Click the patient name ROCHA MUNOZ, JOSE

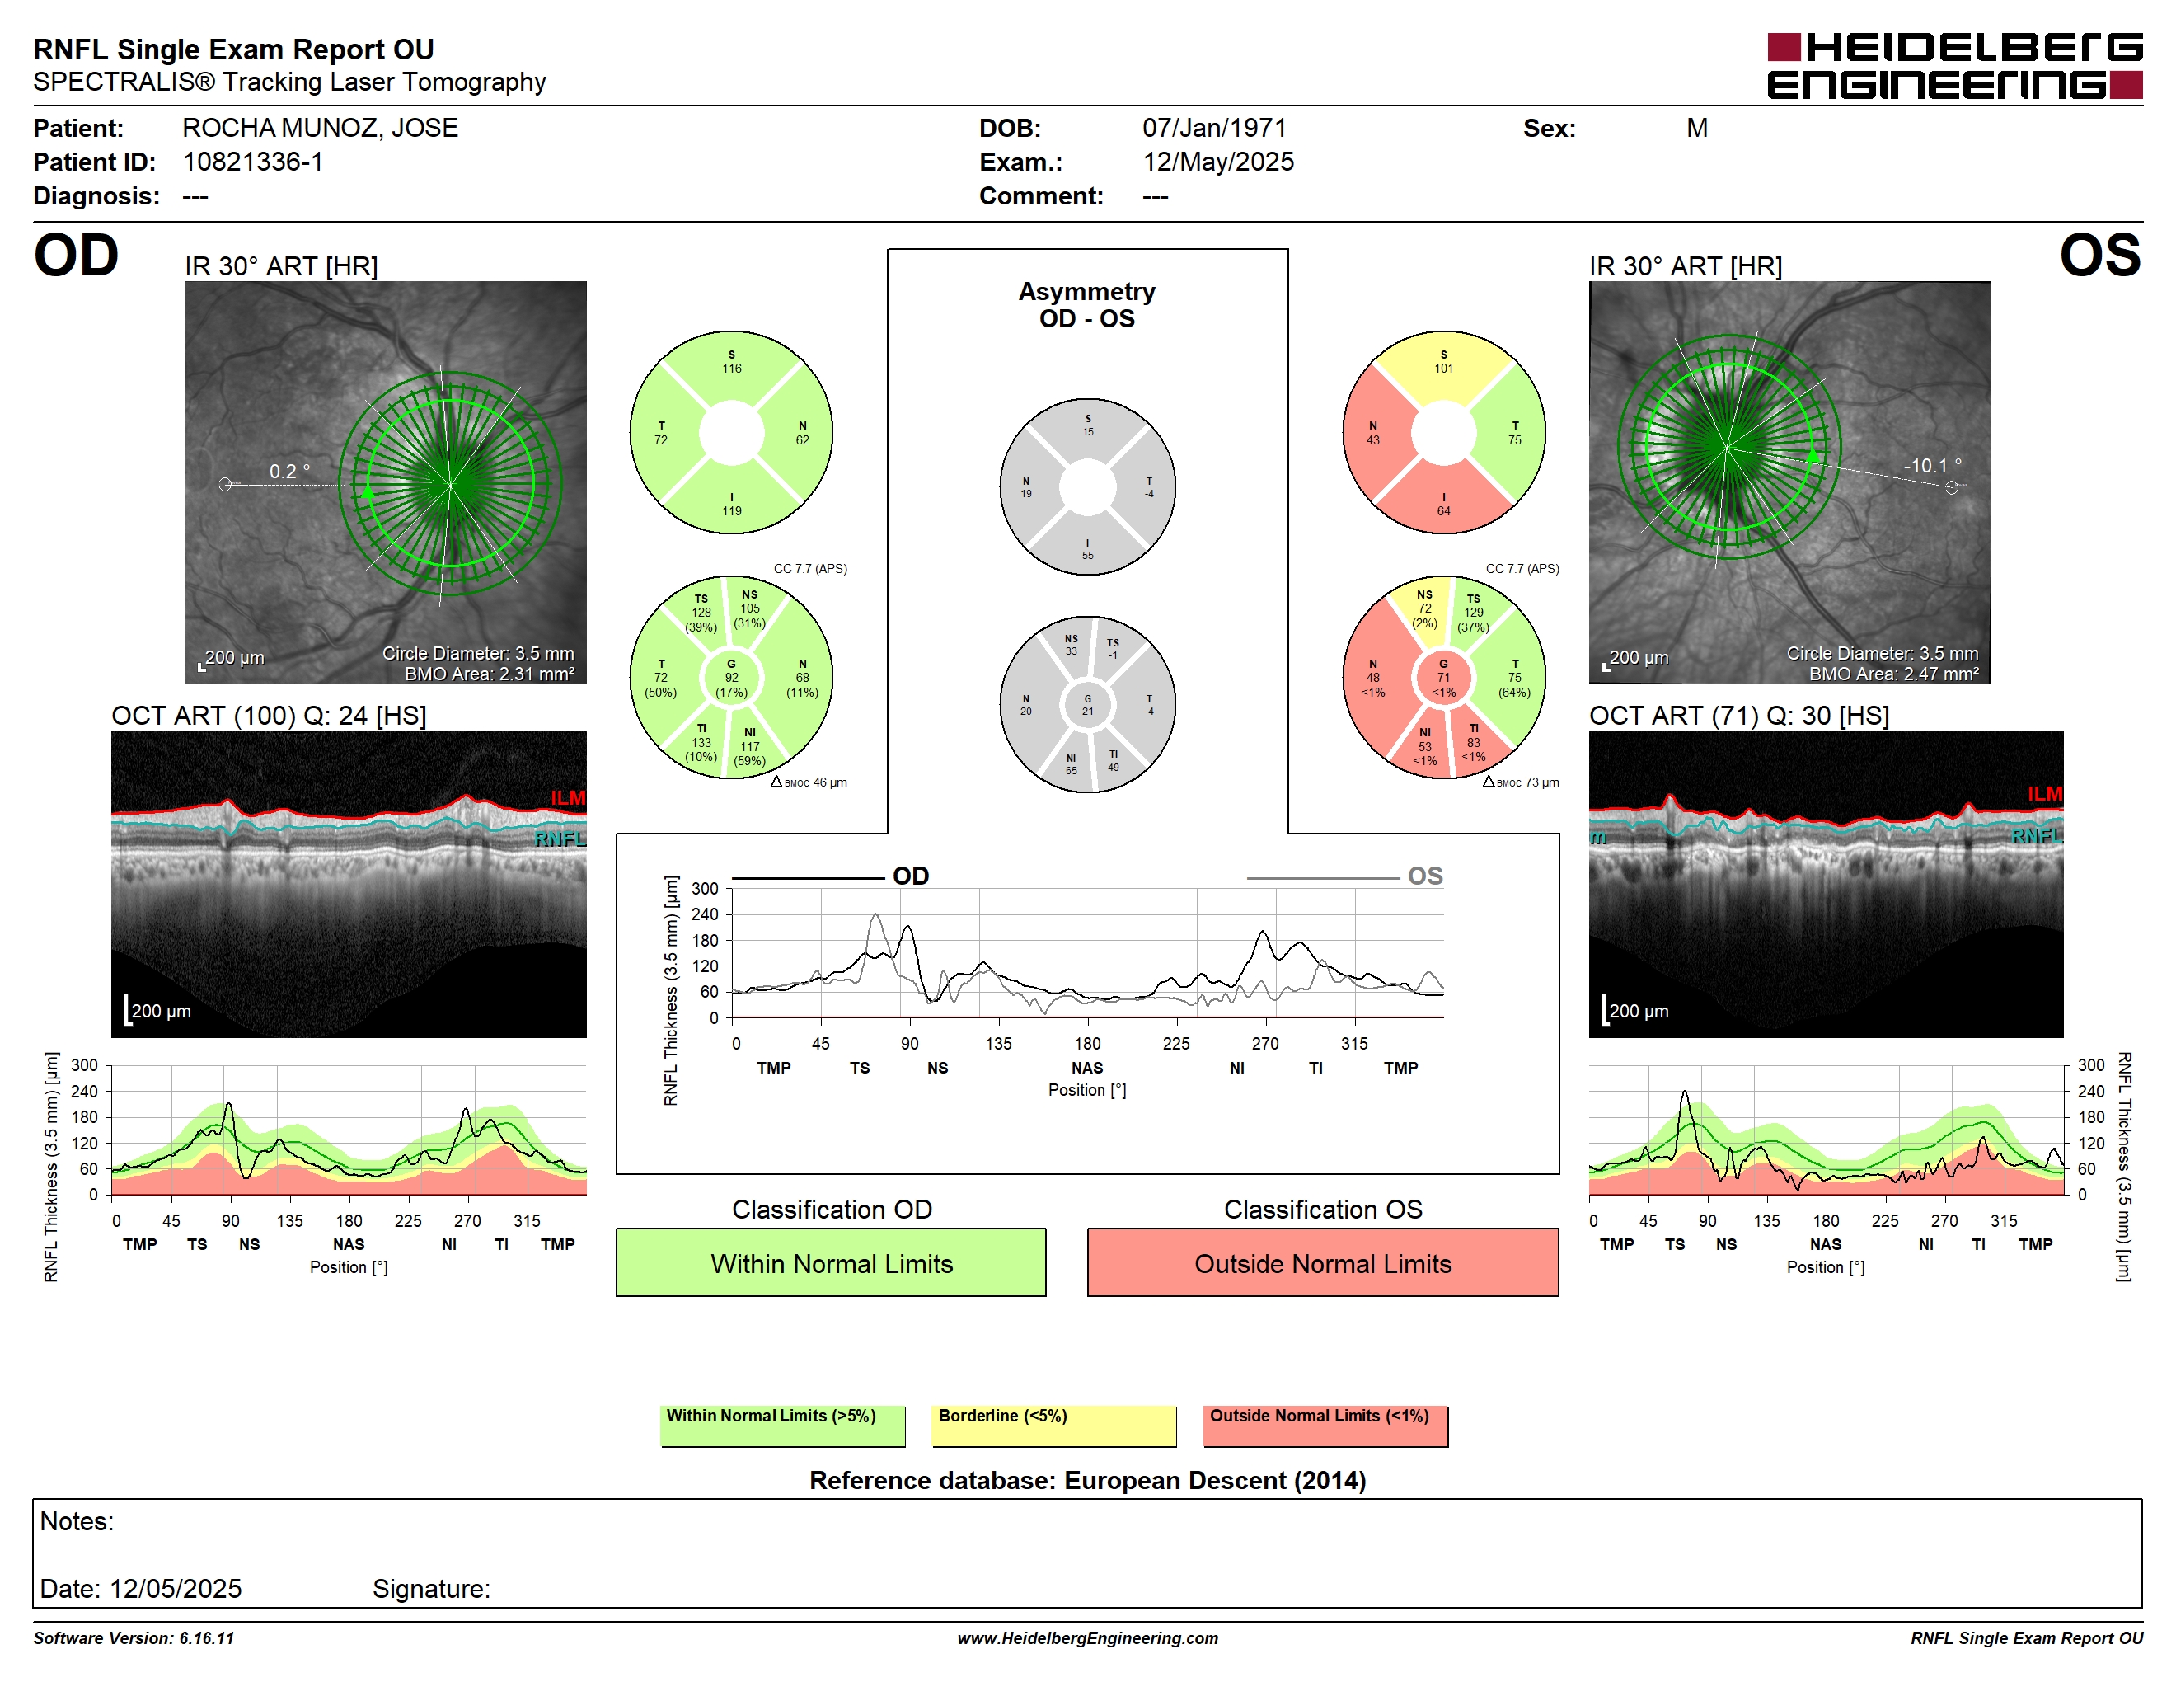pyautogui.click(x=320, y=129)
